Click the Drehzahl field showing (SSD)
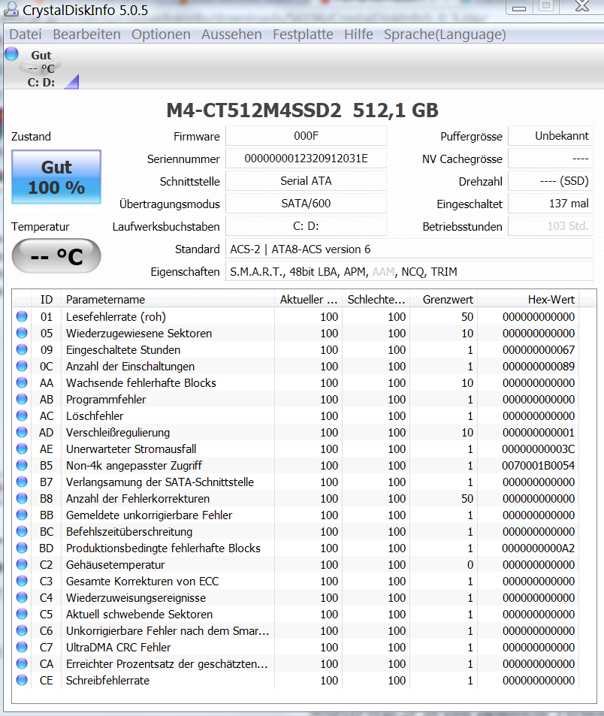This screenshot has height=716, width=604. click(551, 181)
